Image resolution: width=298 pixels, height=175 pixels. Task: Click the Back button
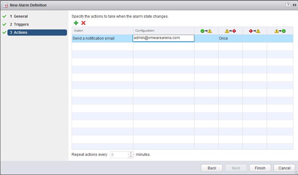pos(212,168)
